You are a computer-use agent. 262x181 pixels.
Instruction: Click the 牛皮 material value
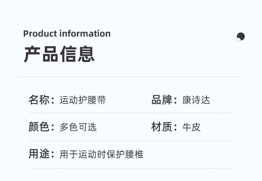click(191, 127)
